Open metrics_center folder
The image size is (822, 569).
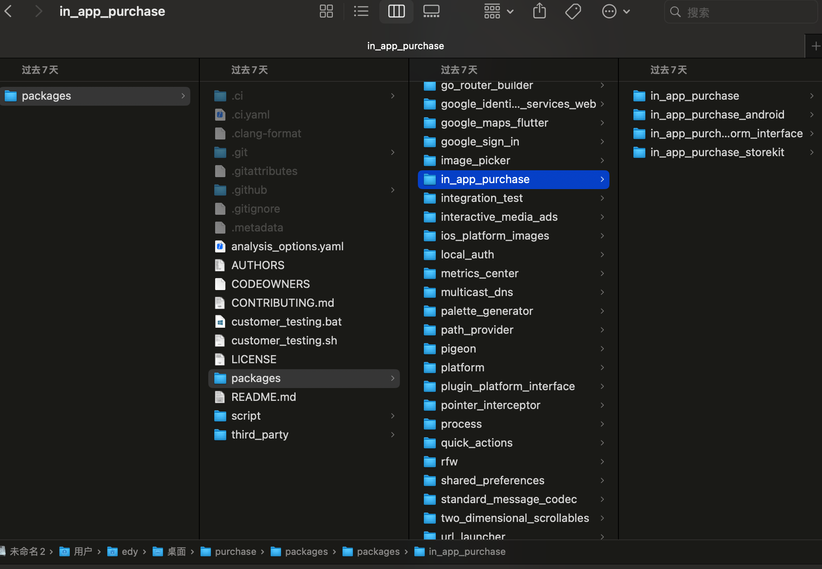tap(514, 273)
